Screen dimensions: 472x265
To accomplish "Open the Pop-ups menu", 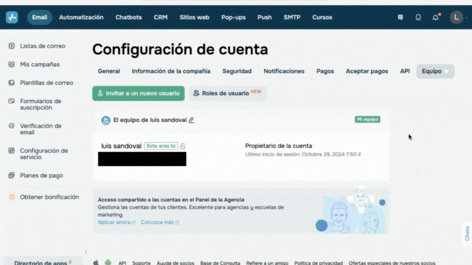I will point(234,17).
